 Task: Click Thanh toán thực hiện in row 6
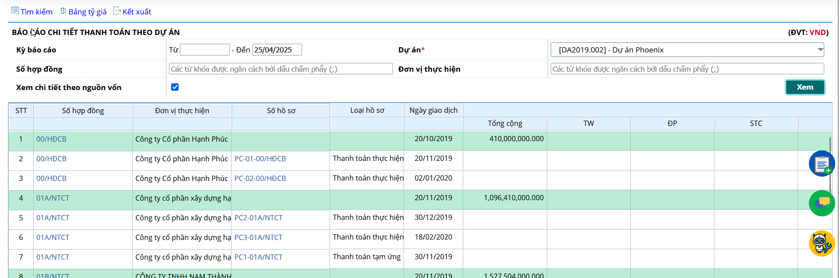pos(368,237)
